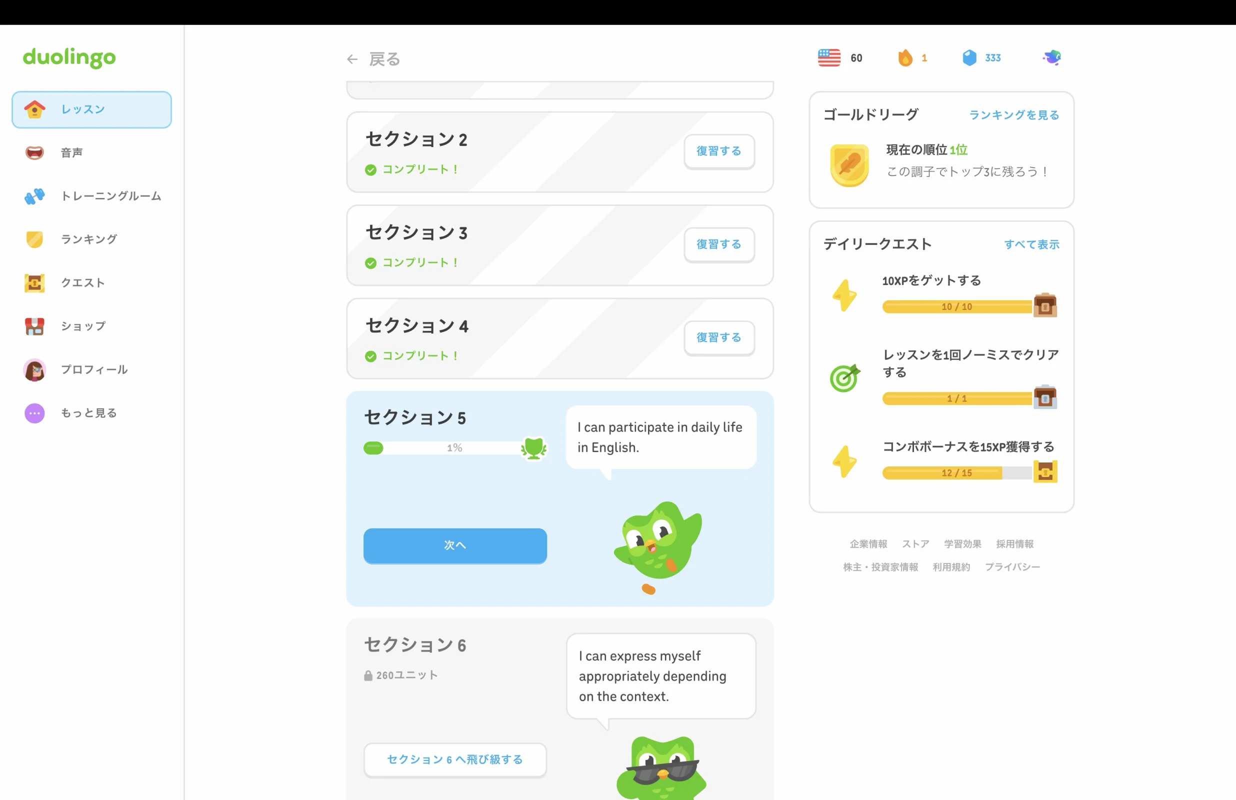The width and height of the screenshot is (1236, 800).
Task: Open the 株主・投資家情報 footer link
Action: tap(880, 567)
